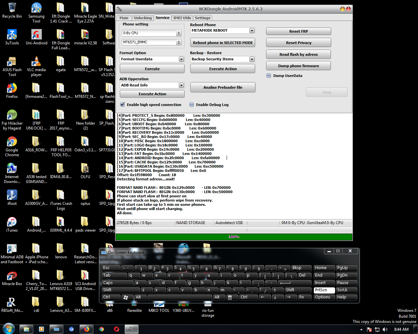Open the Windows Start menu
This screenshot has width=418, height=334.
[x=9, y=329]
